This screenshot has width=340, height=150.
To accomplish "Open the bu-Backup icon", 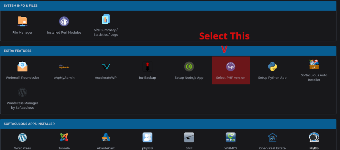I will point(148,67).
